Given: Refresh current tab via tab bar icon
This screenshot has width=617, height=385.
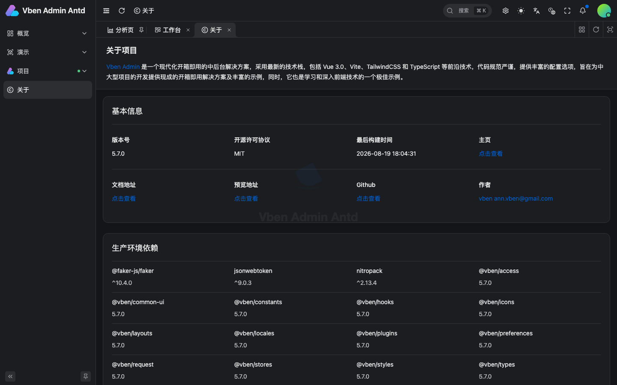Looking at the screenshot, I should (x=596, y=30).
